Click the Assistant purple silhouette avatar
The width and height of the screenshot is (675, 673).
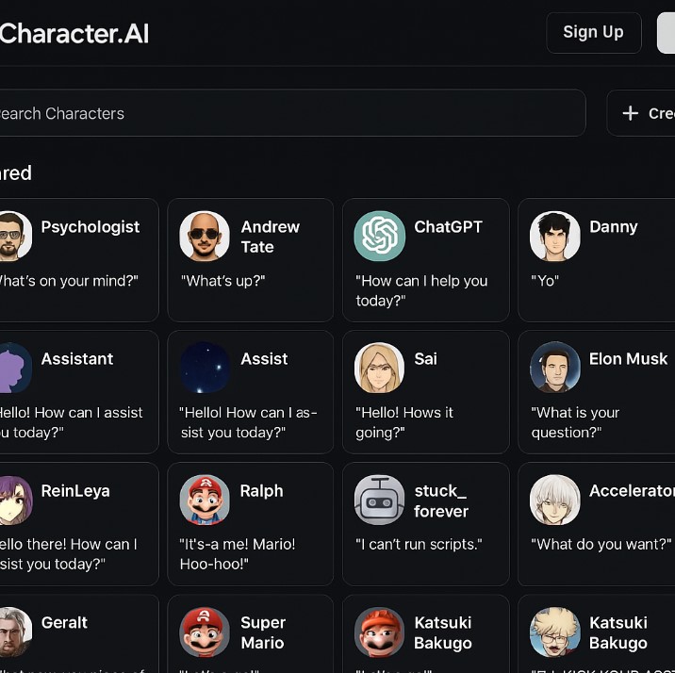pos(14,368)
